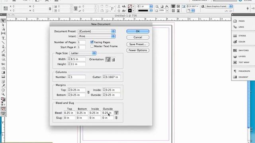Toggle the Slug settings chain link
Screen dimensions: 255x143
click(x=116, y=118)
